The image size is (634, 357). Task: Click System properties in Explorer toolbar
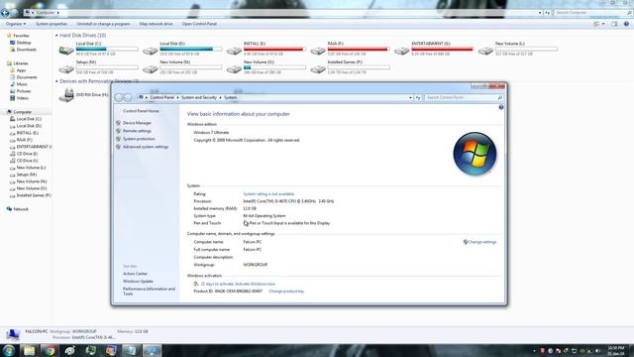pyautogui.click(x=52, y=24)
